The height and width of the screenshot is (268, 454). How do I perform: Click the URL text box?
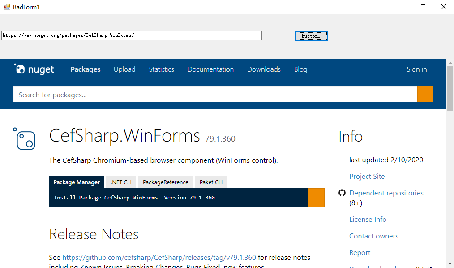pyautogui.click(x=132, y=36)
